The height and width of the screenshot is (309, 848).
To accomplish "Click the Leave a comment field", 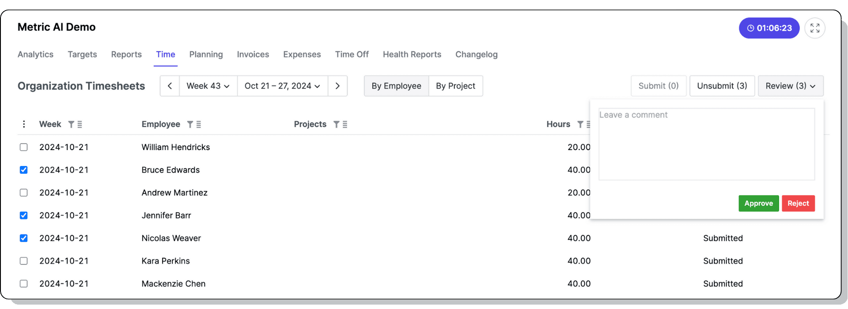I will coord(707,144).
